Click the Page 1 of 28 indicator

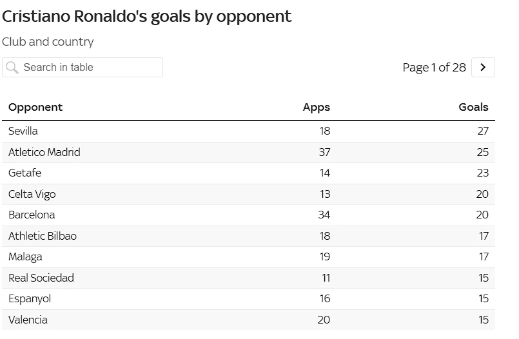click(434, 68)
